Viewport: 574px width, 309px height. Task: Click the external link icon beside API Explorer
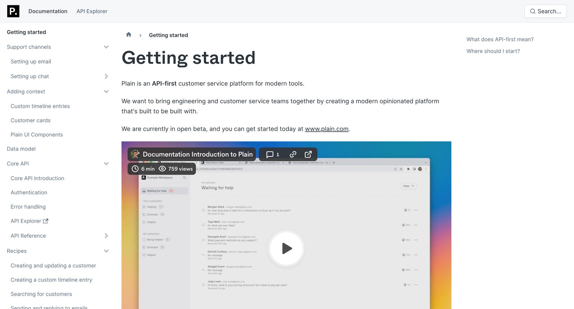(x=46, y=221)
